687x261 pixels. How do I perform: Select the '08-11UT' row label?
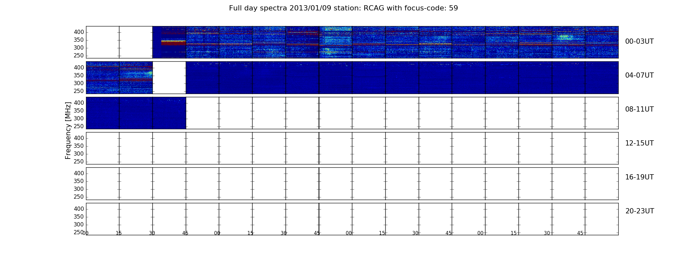(639, 109)
